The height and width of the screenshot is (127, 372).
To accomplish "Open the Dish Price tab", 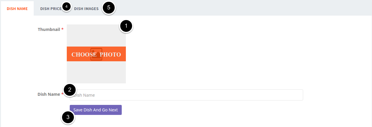I will coord(51,9).
